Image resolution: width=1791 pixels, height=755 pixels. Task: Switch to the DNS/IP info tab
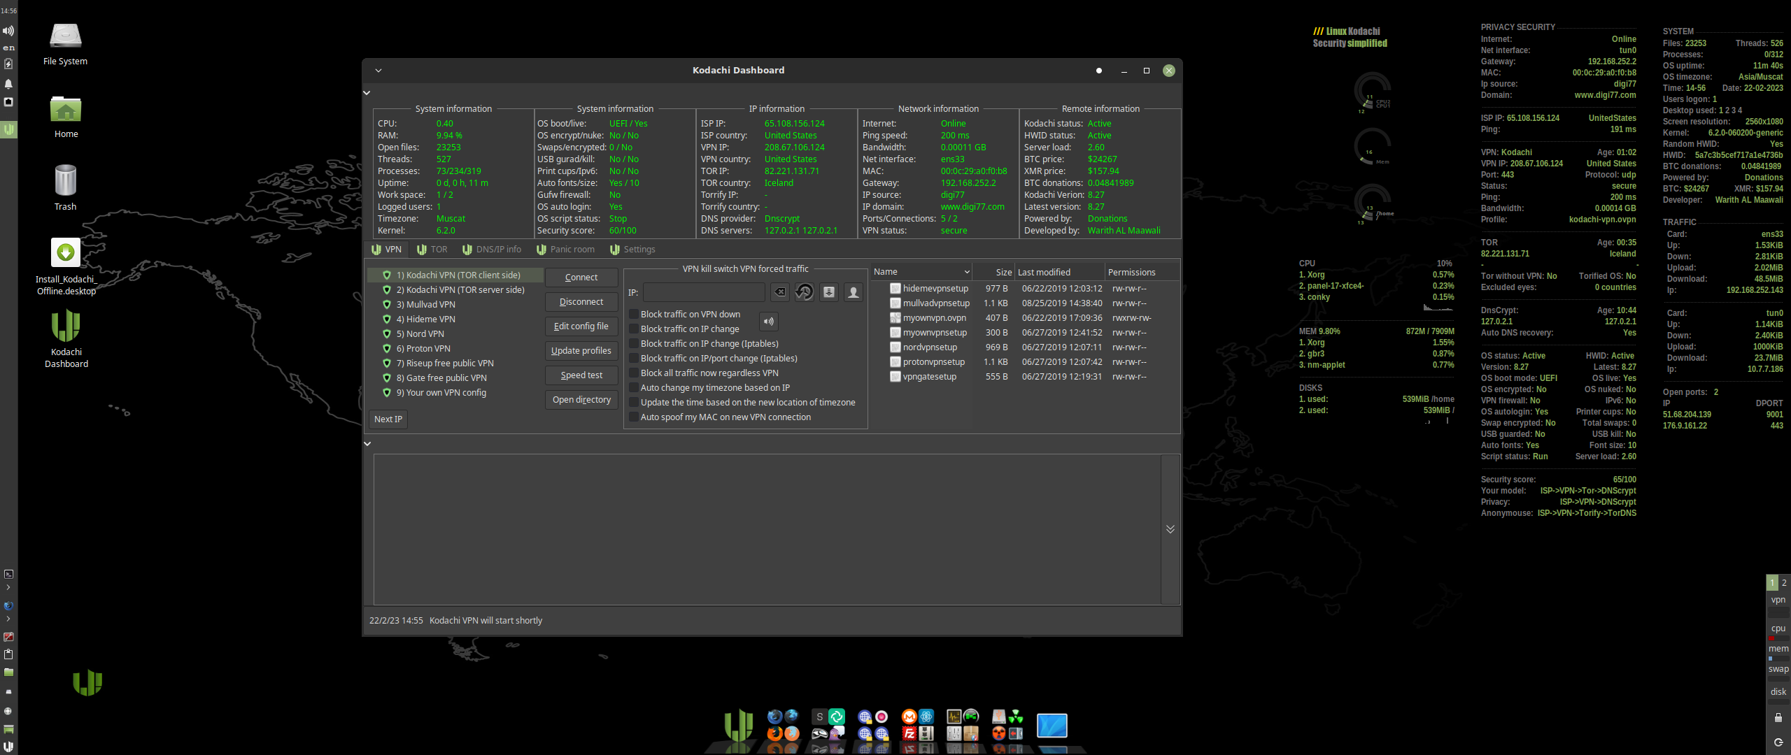492,250
